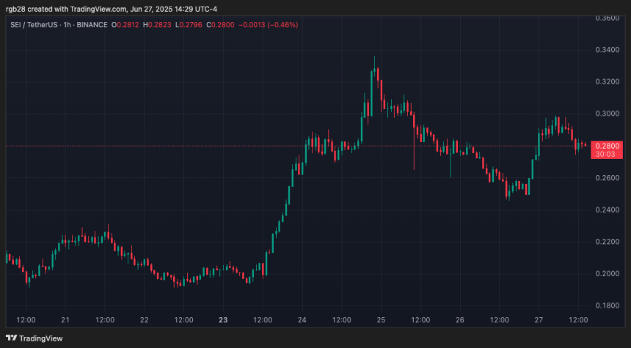Select the 25 date on time axis
The height and width of the screenshot is (348, 631).
click(x=381, y=320)
